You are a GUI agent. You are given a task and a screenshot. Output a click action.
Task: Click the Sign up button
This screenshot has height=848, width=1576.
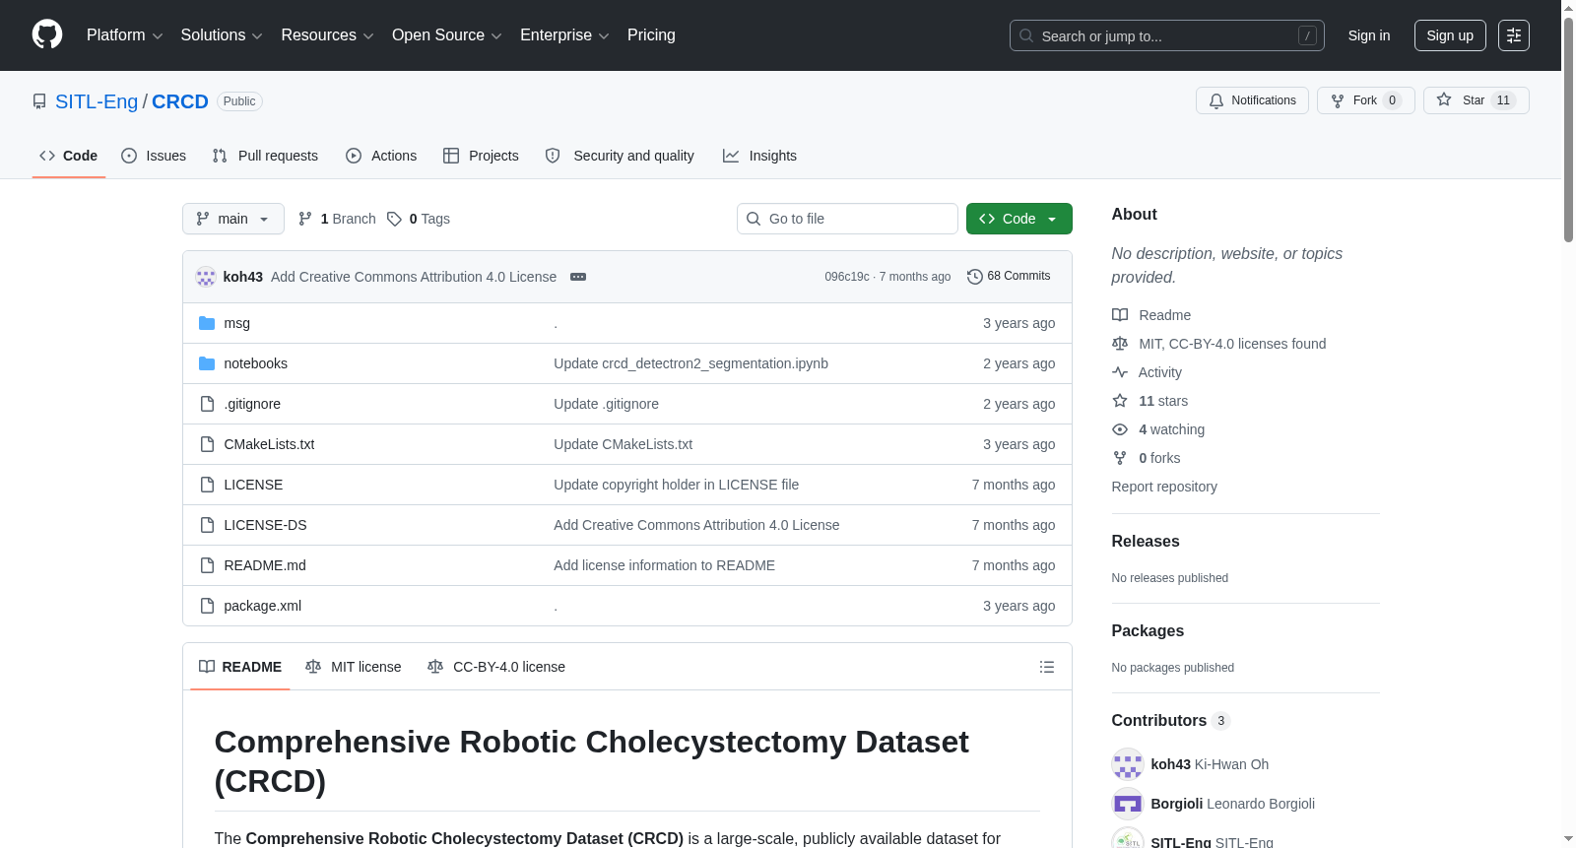point(1450,35)
